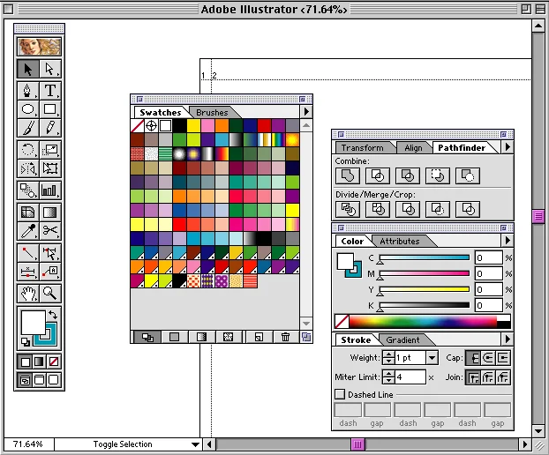This screenshot has height=455, width=549.
Task: Select the Reflect tool
Action: pyautogui.click(x=28, y=168)
